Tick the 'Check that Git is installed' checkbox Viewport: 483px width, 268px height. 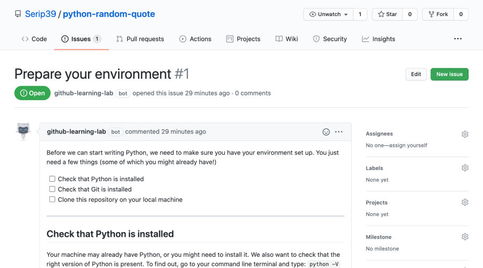(52, 189)
